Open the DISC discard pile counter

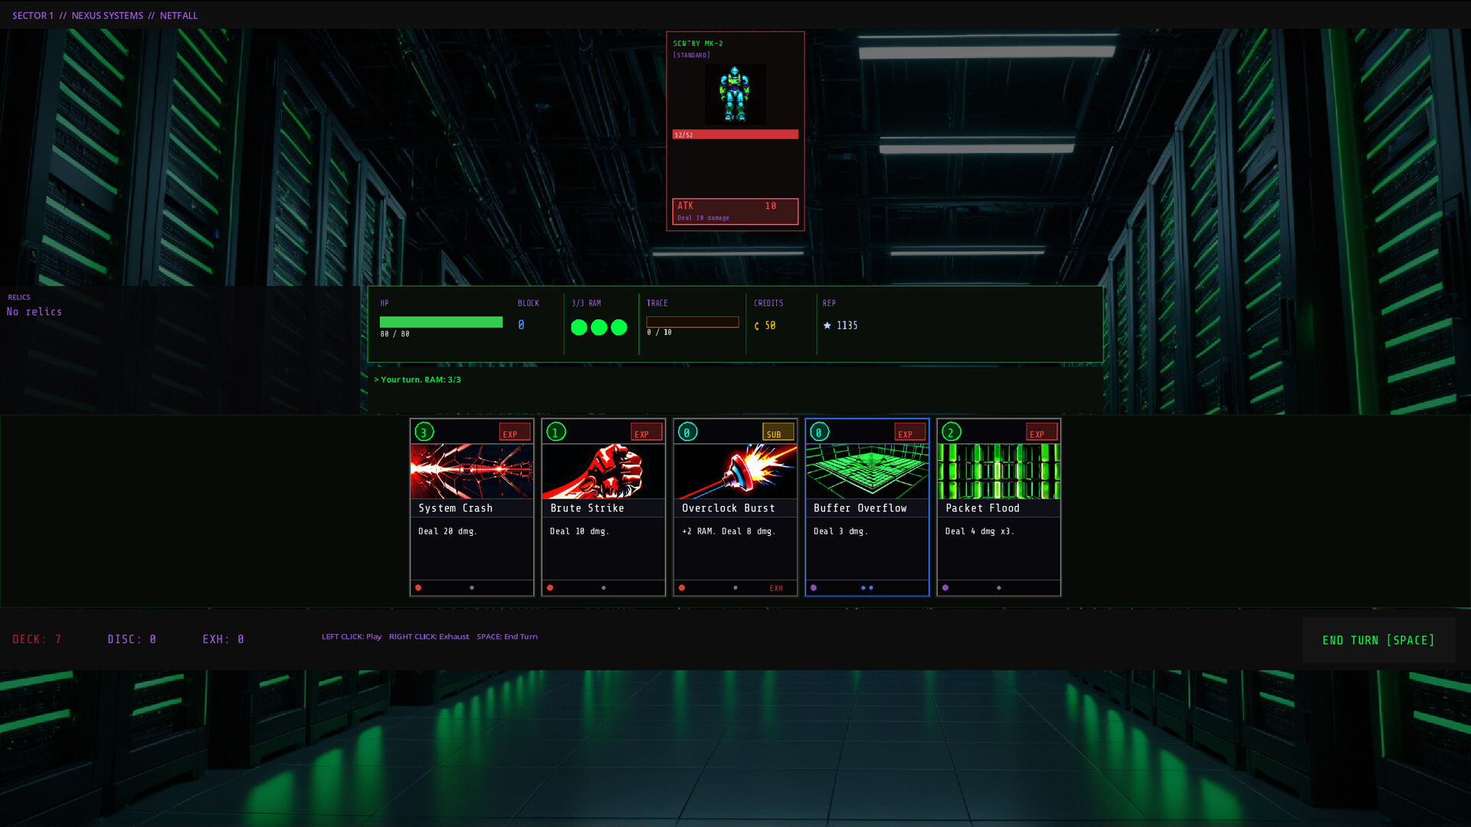coord(132,639)
